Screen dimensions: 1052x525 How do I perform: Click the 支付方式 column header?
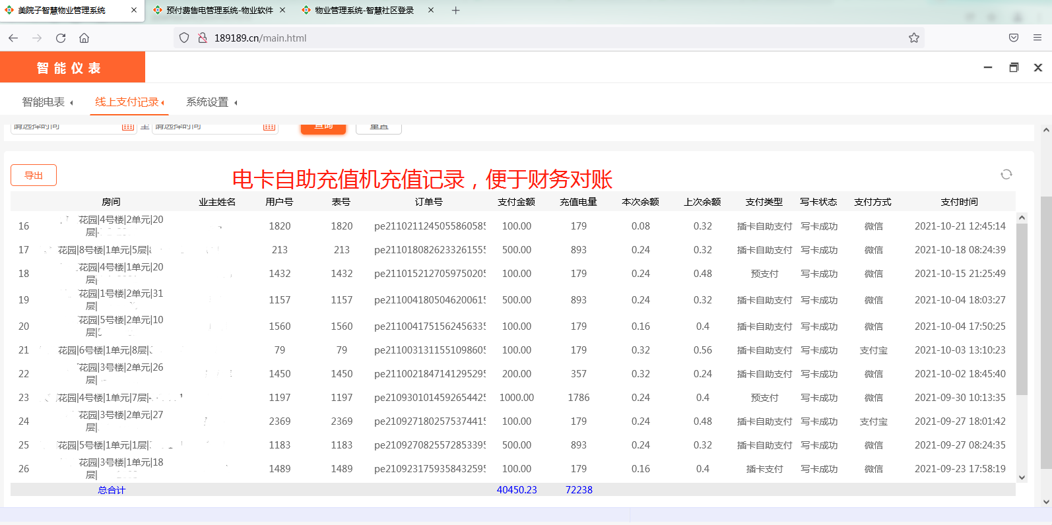coord(872,202)
